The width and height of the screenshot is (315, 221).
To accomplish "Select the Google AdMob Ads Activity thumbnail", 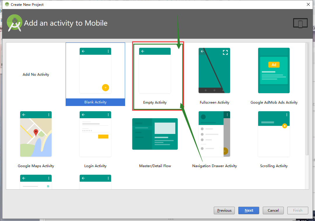I will [x=274, y=70].
